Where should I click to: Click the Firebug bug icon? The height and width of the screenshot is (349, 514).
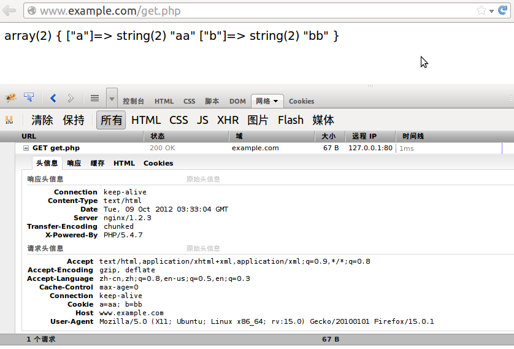pos(10,98)
